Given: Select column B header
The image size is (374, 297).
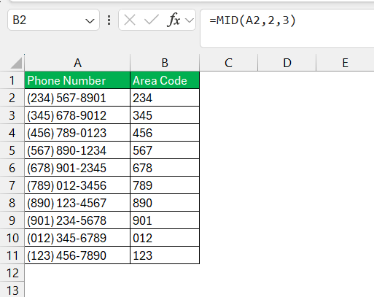Looking at the screenshot, I should (165, 63).
